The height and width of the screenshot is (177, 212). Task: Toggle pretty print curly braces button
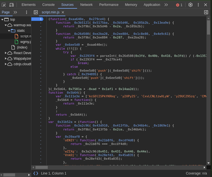coord(36,173)
